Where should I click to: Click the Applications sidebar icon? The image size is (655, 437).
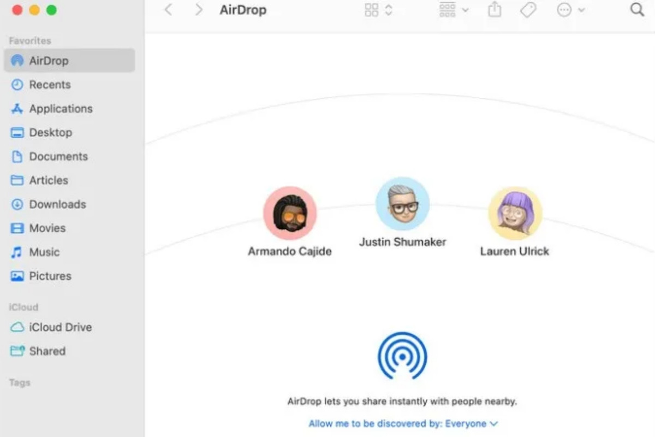tap(17, 109)
